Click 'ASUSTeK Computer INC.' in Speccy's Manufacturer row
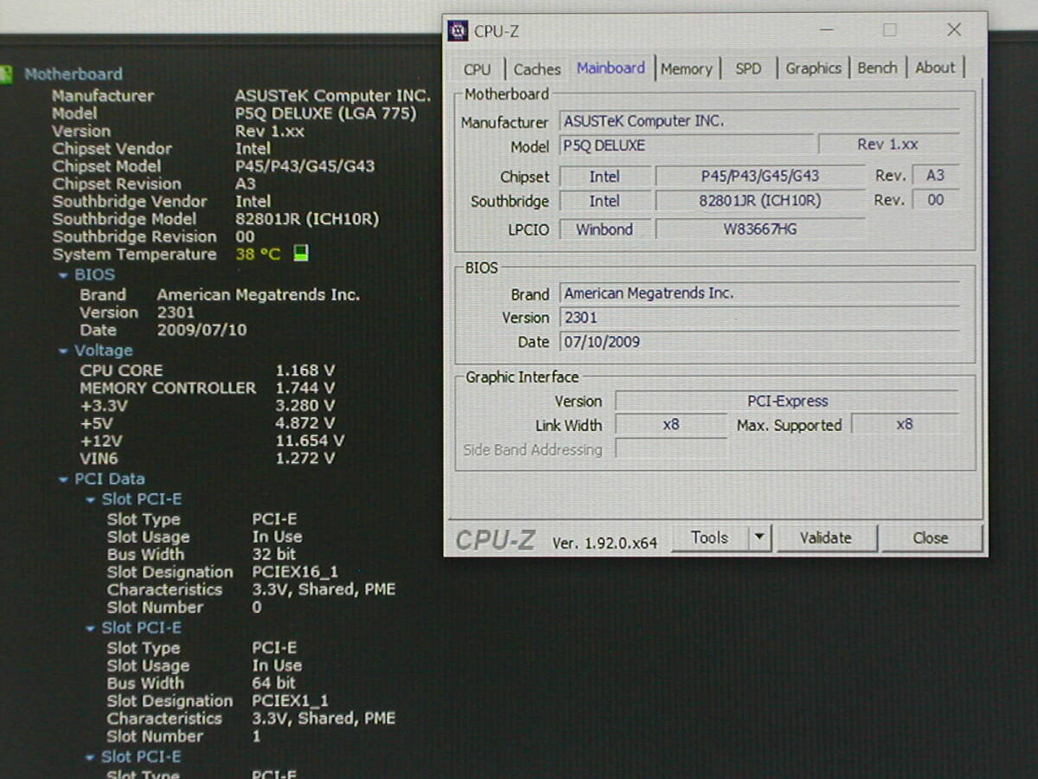1038x779 pixels. [332, 96]
